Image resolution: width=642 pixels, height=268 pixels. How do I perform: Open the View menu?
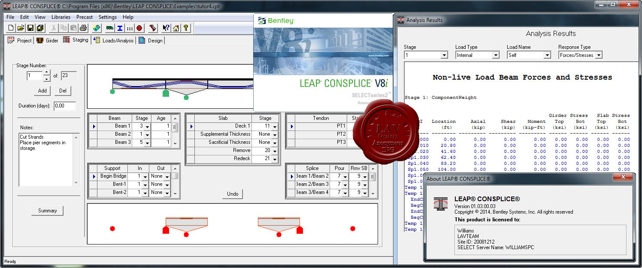(x=40, y=17)
